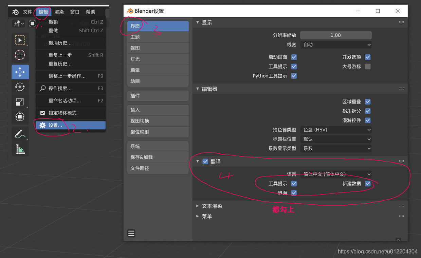Screen dimensions: 421x258
Task: Open the editor type selector icon
Action: point(18,23)
